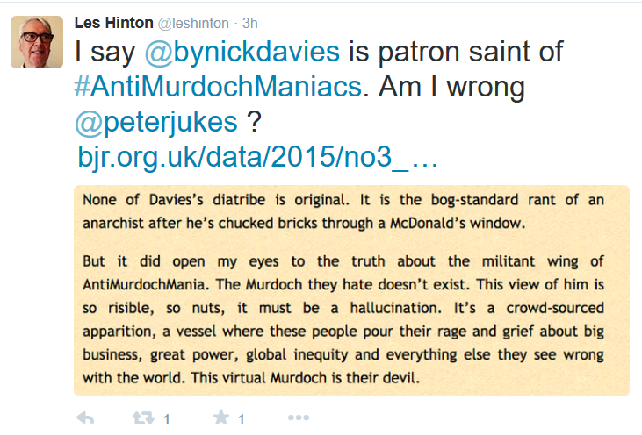Open Les Hinton's profile photo
This screenshot has width=642, height=435.
(x=37, y=42)
